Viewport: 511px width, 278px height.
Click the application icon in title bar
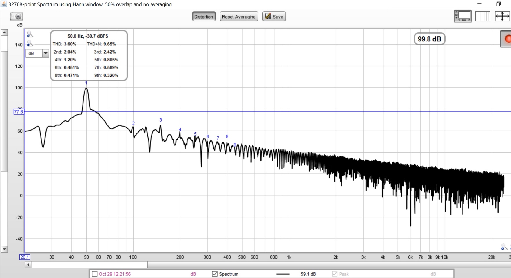point(4,4)
